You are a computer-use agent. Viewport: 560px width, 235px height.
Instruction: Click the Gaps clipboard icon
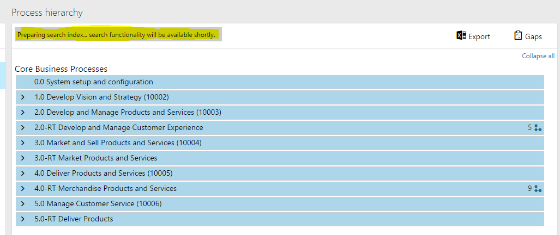pyautogui.click(x=518, y=36)
